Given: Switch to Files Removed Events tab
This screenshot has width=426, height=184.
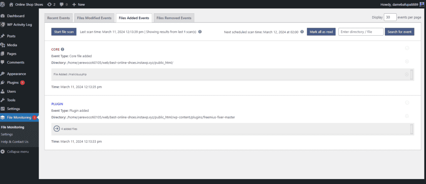Looking at the screenshot, I should coord(174,18).
